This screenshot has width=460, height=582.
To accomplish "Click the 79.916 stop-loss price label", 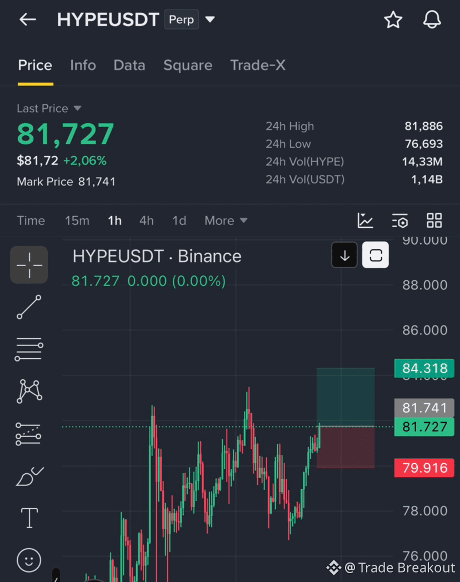I will (424, 468).
